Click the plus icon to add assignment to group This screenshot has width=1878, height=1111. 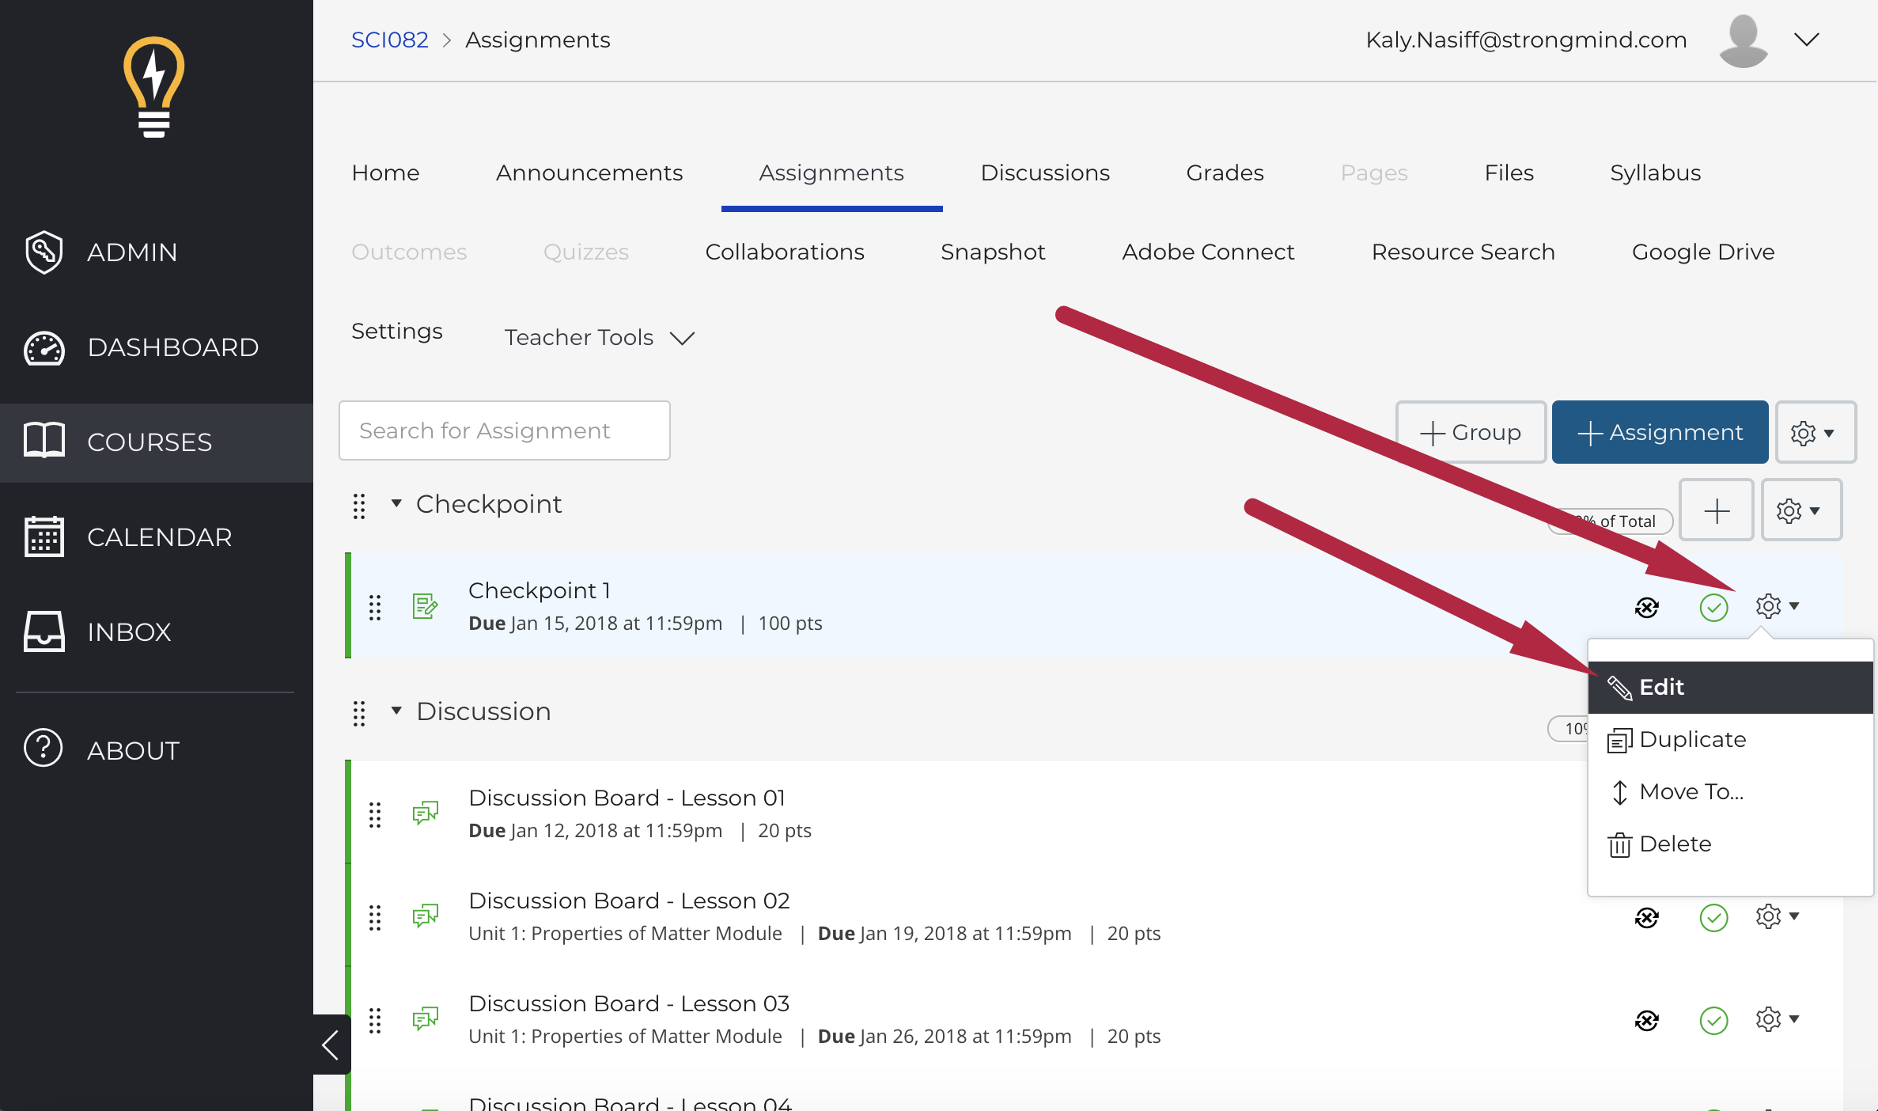(1717, 510)
